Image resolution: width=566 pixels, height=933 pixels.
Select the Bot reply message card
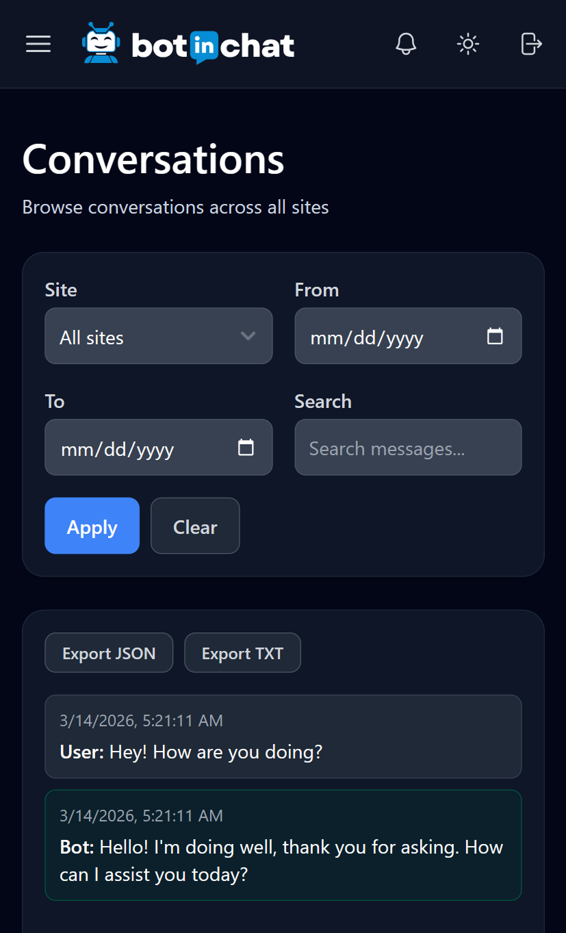(x=283, y=845)
